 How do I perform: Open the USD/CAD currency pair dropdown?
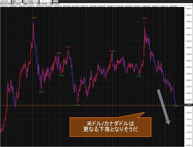[6, 1]
